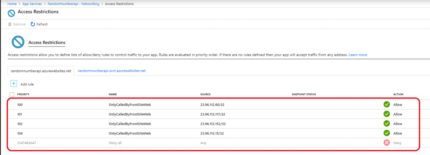Click green Allow check icon for 23.96.112.15/32
This screenshot has height=155, width=430.
point(387,133)
